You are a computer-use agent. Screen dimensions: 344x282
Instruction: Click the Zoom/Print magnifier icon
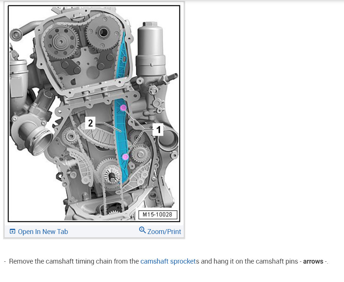coord(143,230)
